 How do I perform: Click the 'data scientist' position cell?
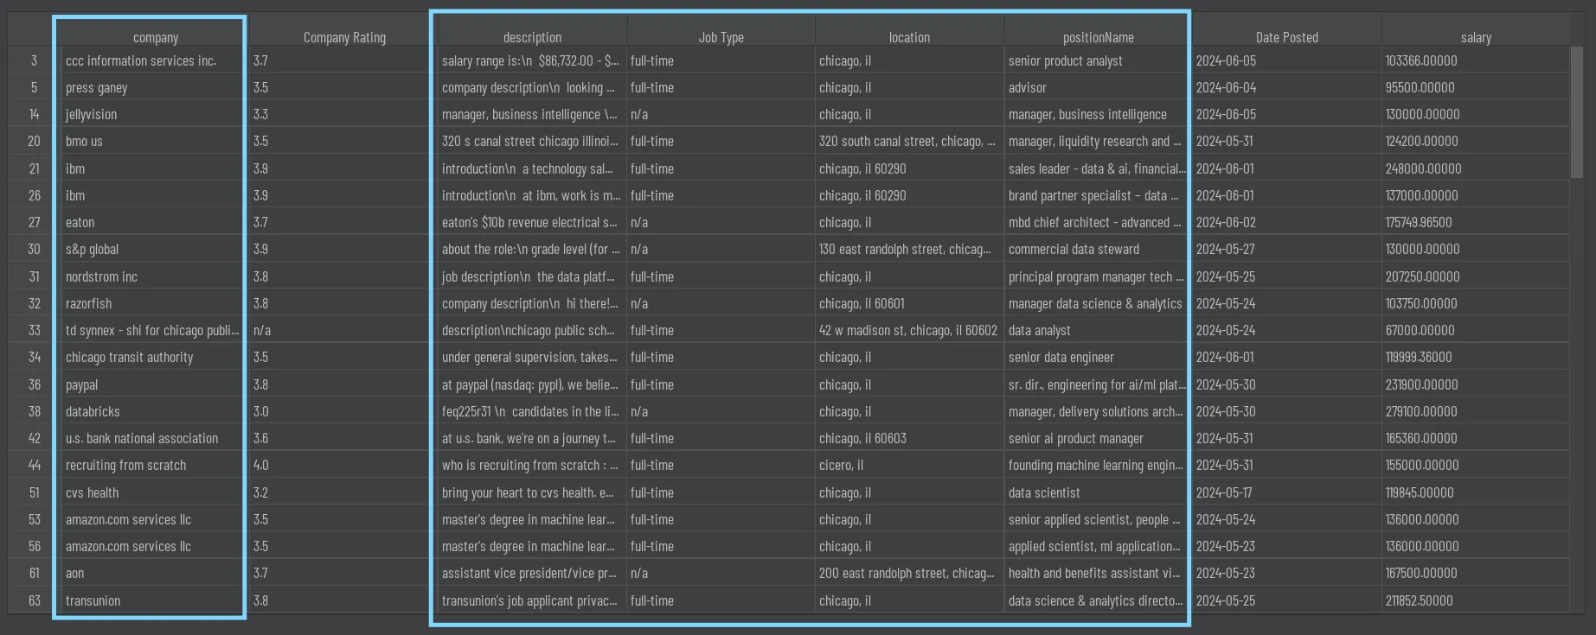1098,492
